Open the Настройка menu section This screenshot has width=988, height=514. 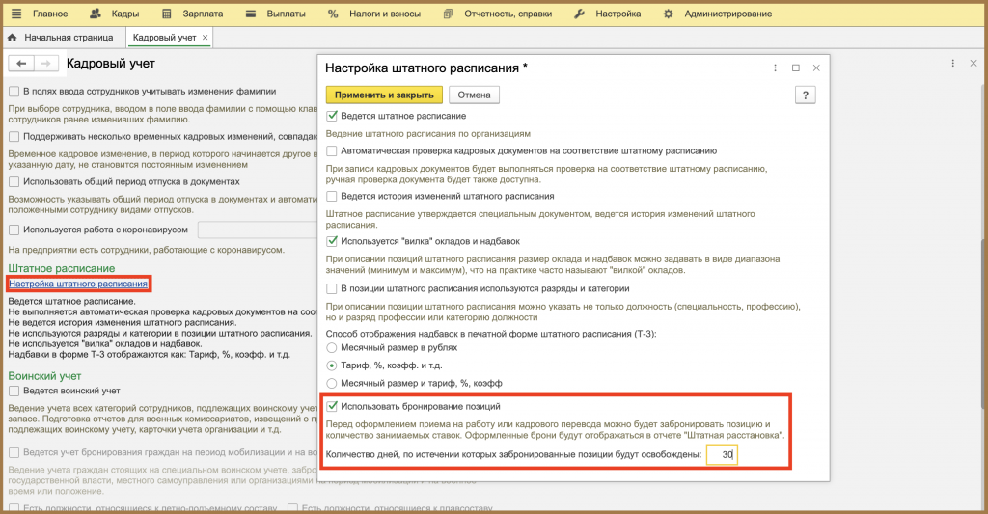pyautogui.click(x=608, y=14)
